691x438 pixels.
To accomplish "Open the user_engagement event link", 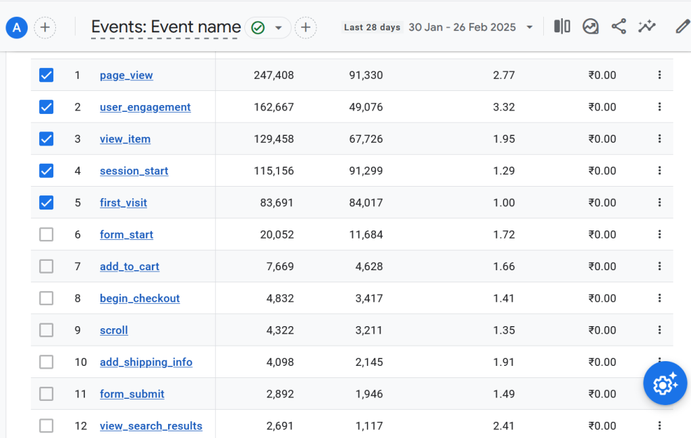I will coord(145,107).
